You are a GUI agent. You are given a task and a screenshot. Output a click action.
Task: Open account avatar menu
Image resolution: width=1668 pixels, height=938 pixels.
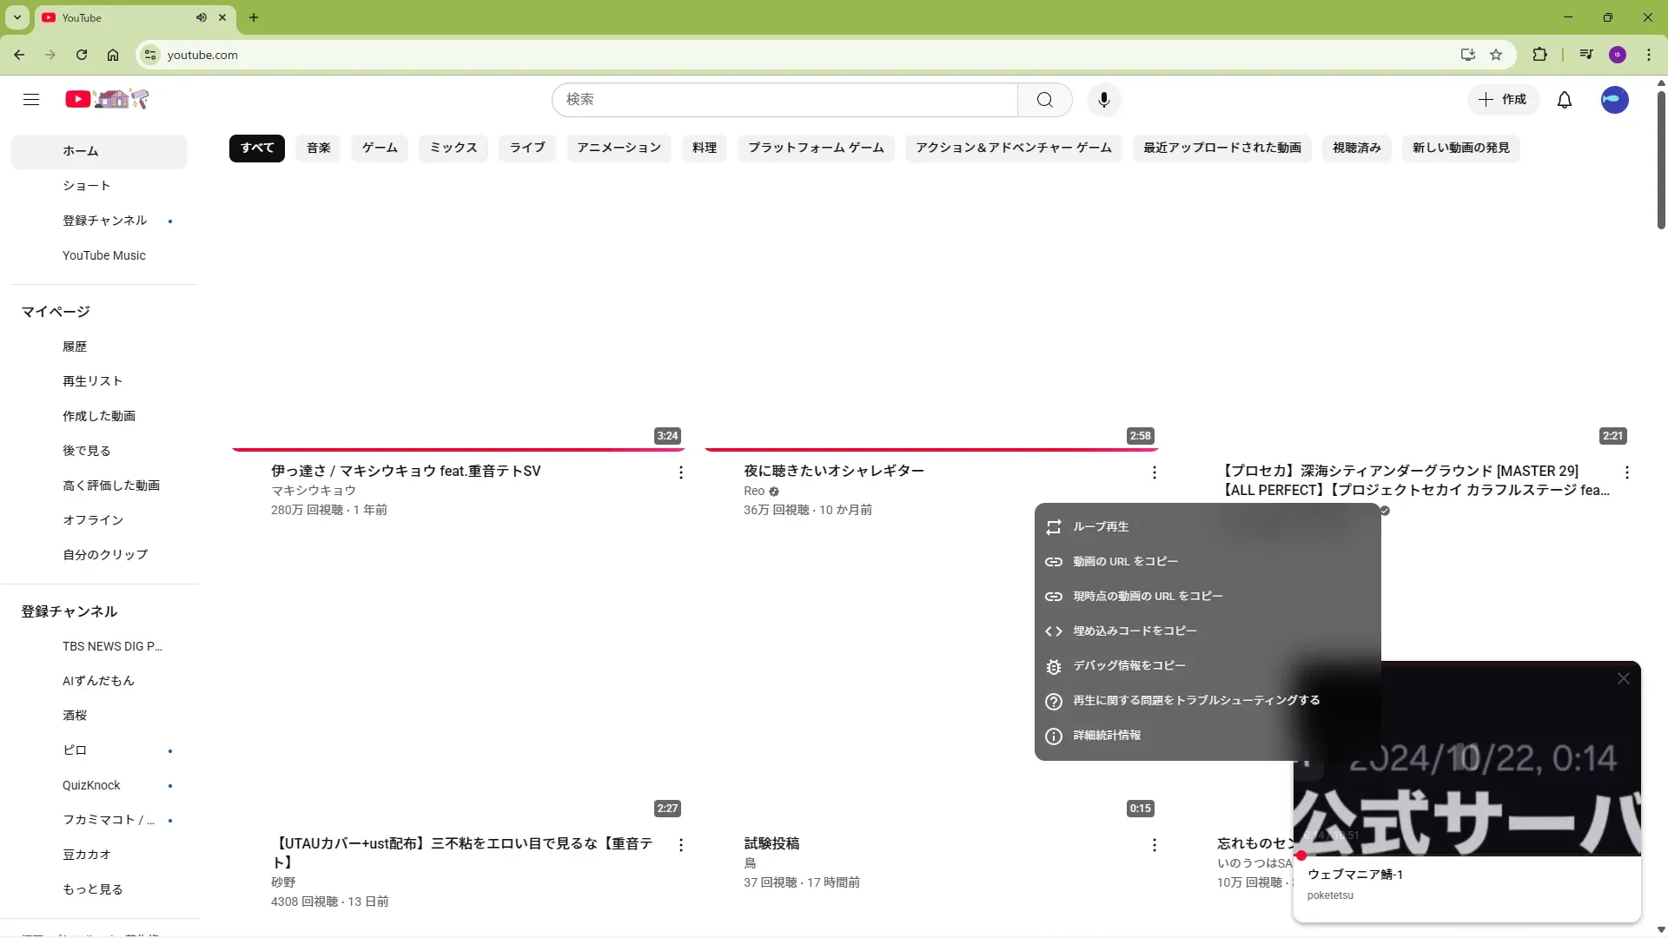pyautogui.click(x=1614, y=100)
